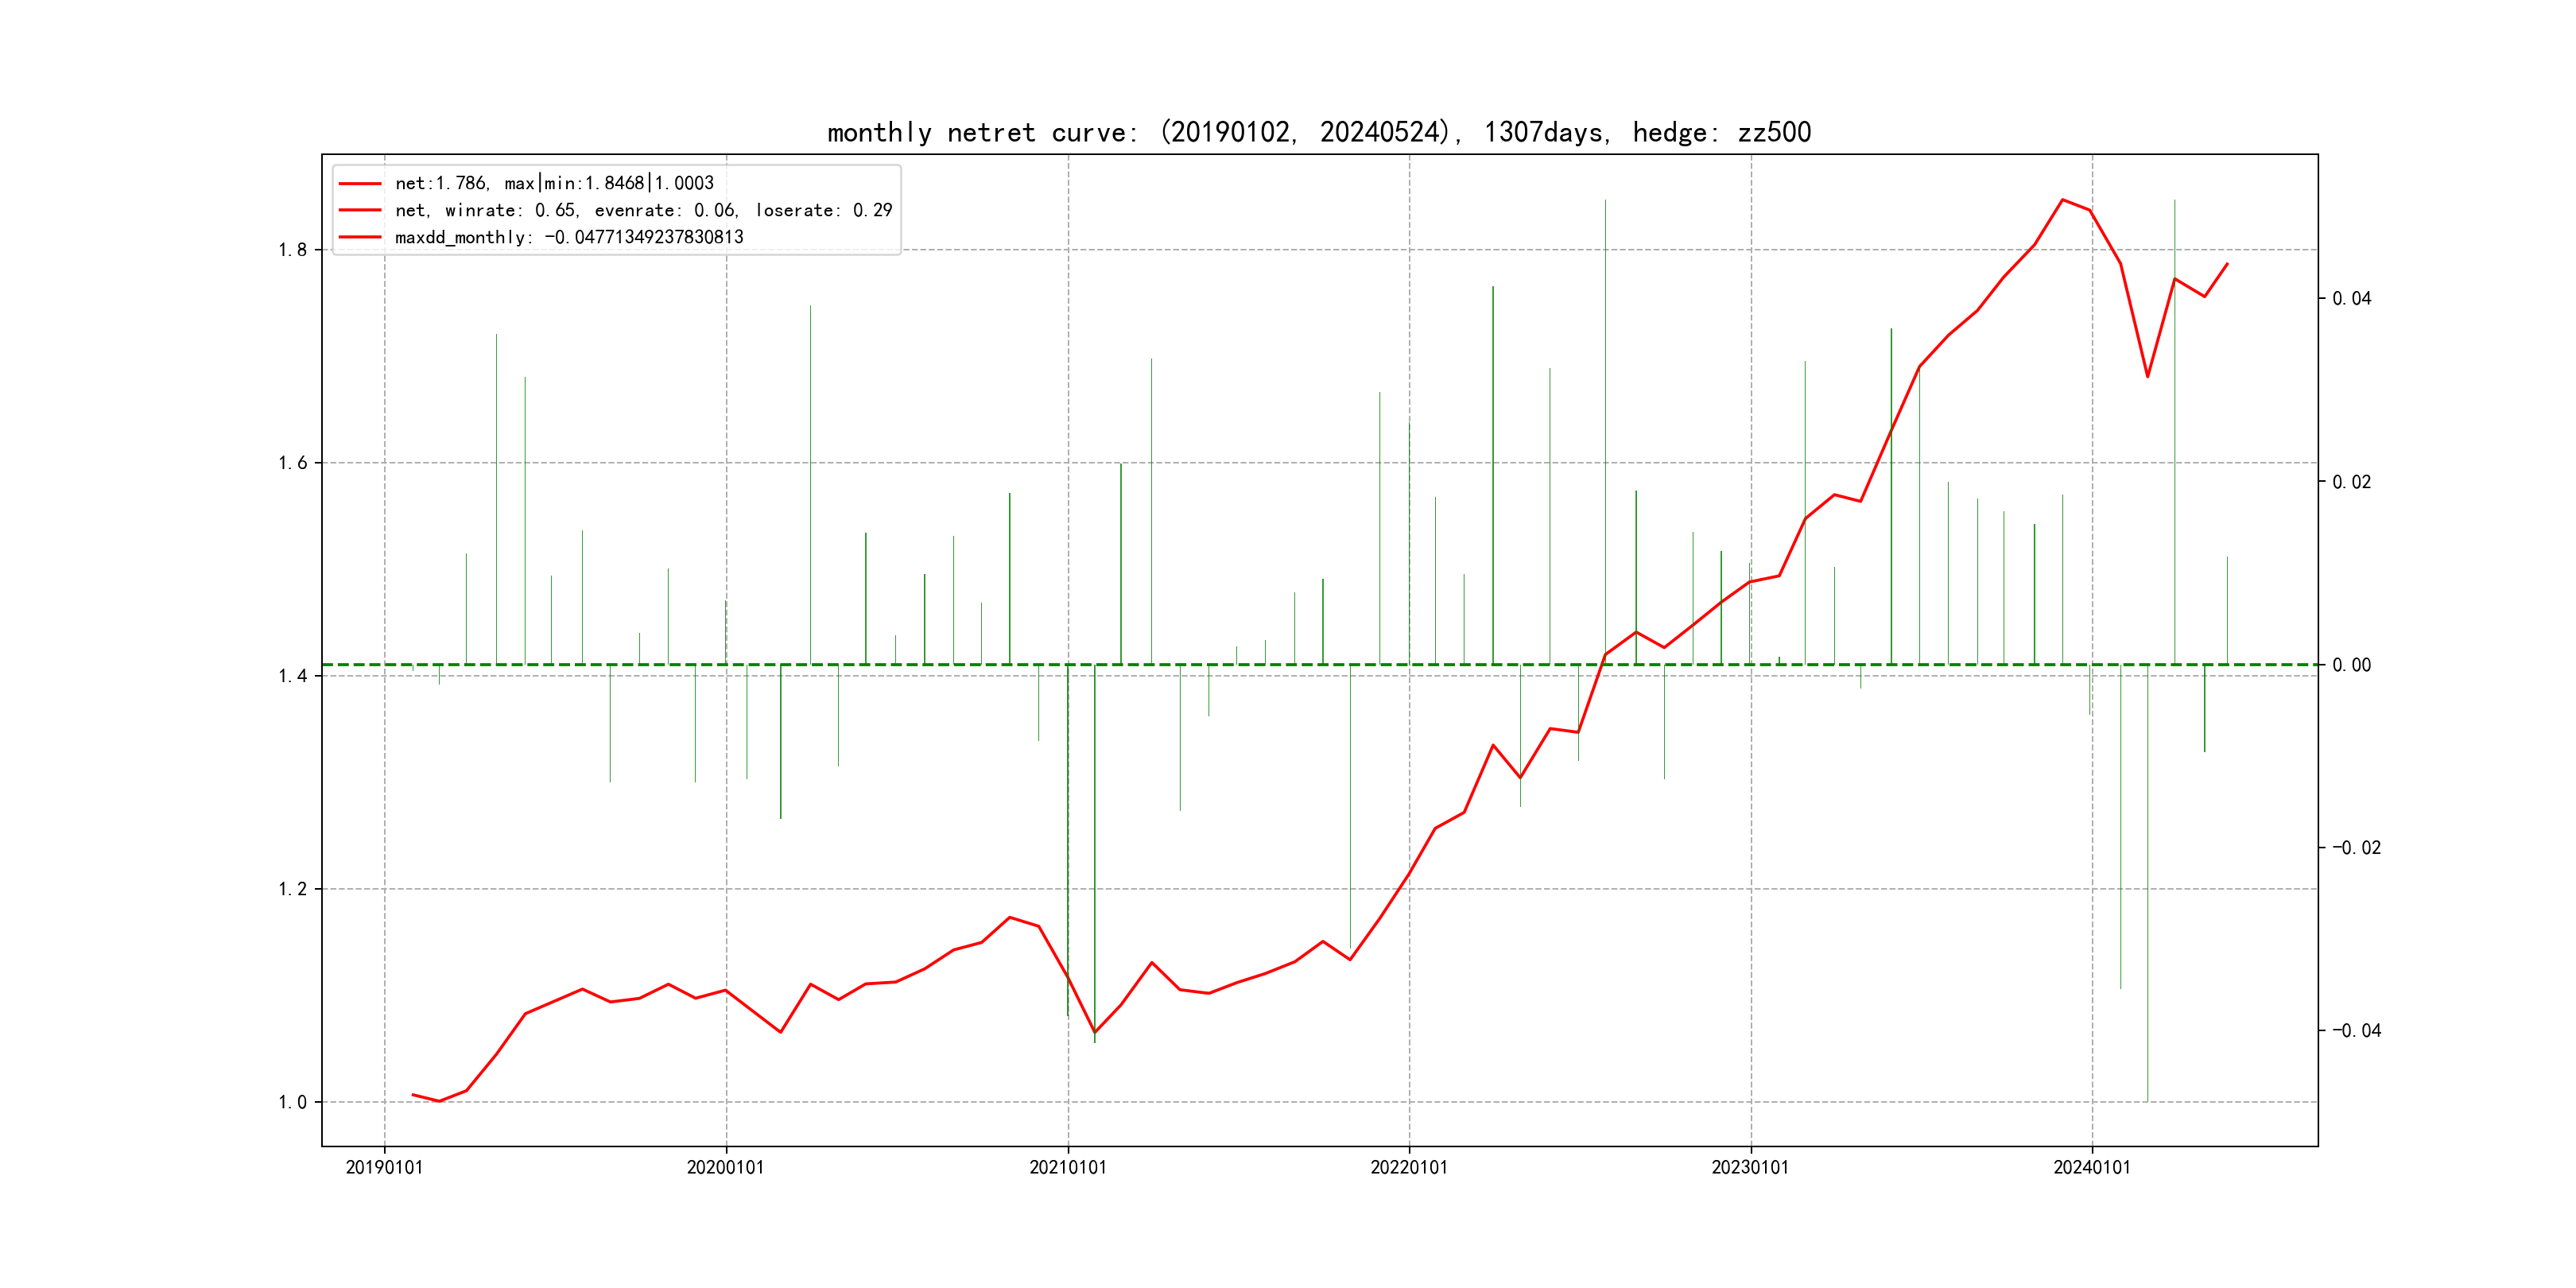Click the 1.4 left axis tick label
Screen dimensions: 2576x1288
[x=292, y=676]
